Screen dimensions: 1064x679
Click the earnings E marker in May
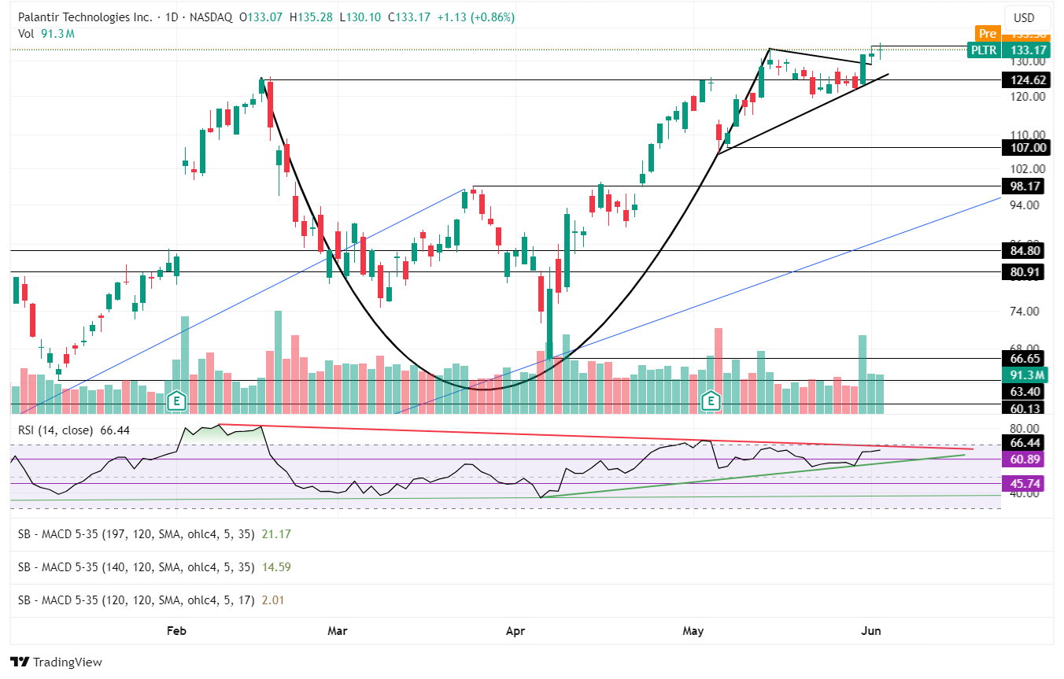pyautogui.click(x=711, y=400)
